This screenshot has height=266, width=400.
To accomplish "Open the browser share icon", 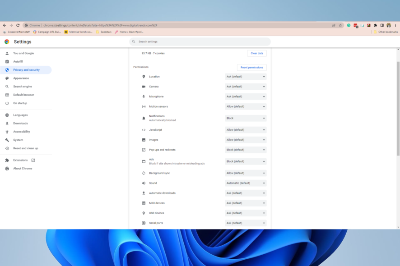I will 334,26.
